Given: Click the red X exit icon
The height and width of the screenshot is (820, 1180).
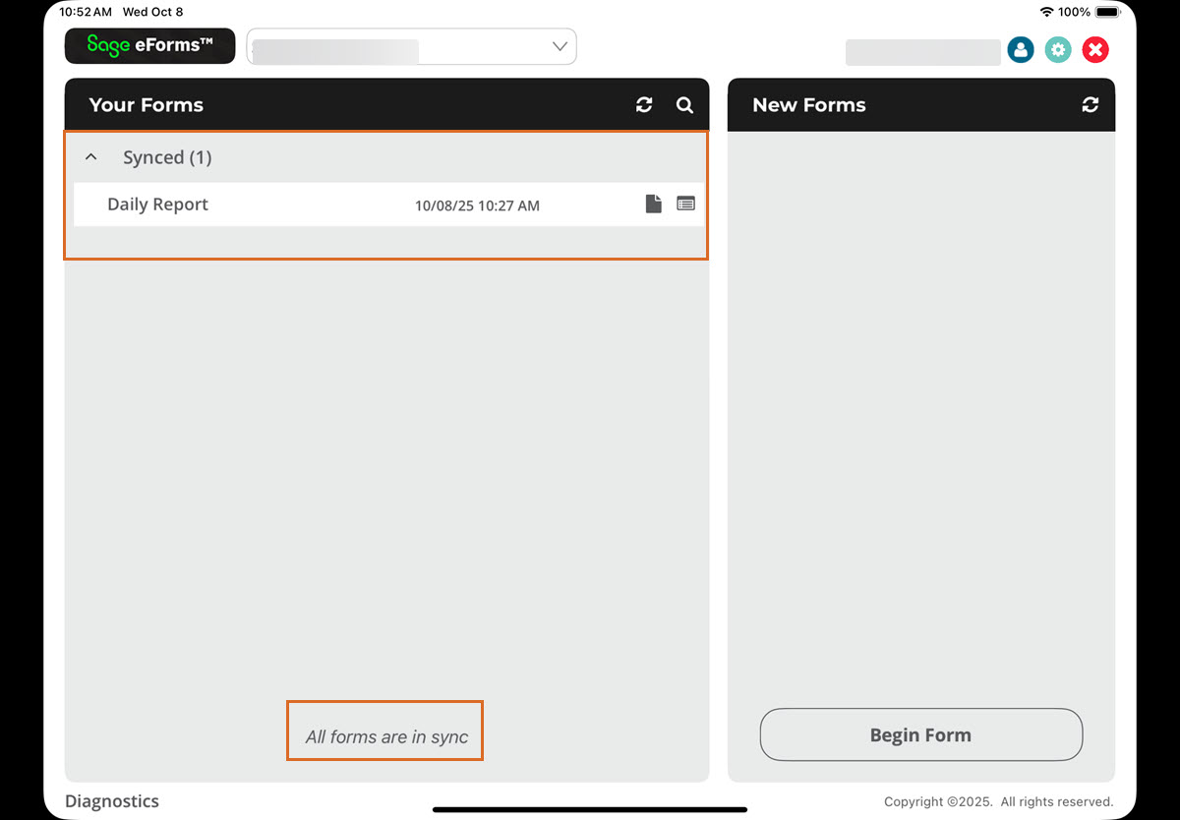Looking at the screenshot, I should pos(1095,50).
